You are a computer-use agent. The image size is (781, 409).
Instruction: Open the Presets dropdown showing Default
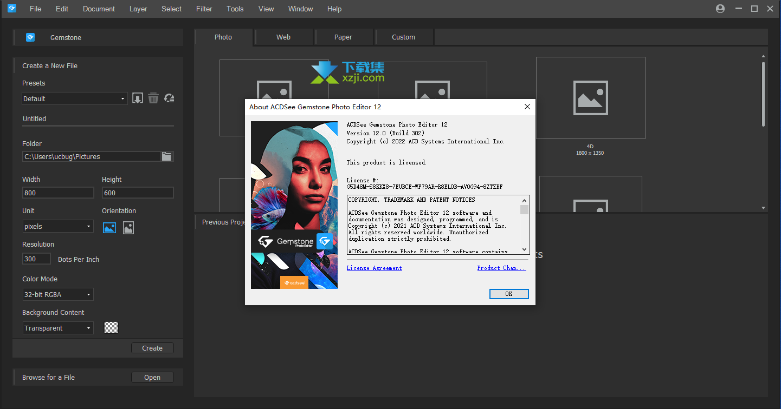click(x=75, y=98)
